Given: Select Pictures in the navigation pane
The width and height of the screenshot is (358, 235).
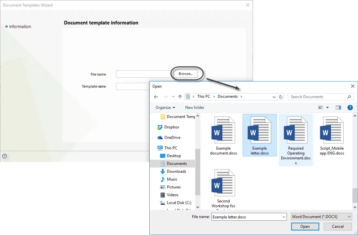Looking at the screenshot, I should pos(170,187).
